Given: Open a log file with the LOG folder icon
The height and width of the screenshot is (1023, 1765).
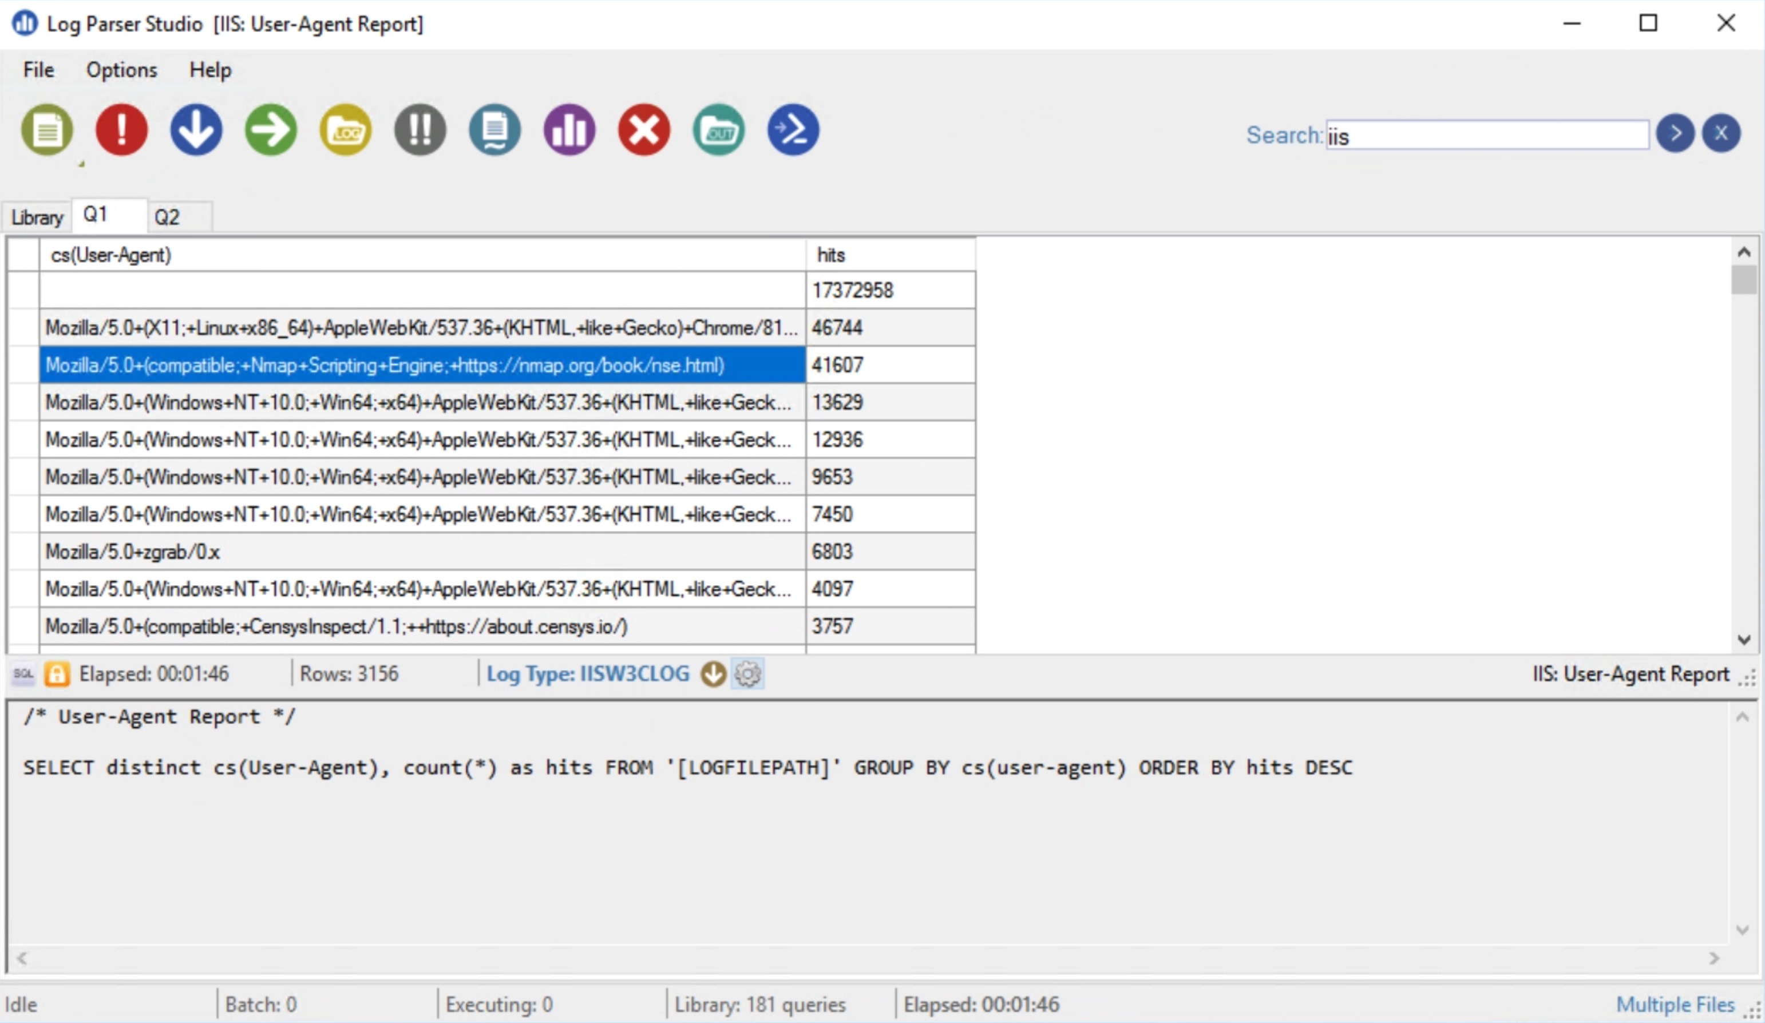Looking at the screenshot, I should click(x=345, y=129).
